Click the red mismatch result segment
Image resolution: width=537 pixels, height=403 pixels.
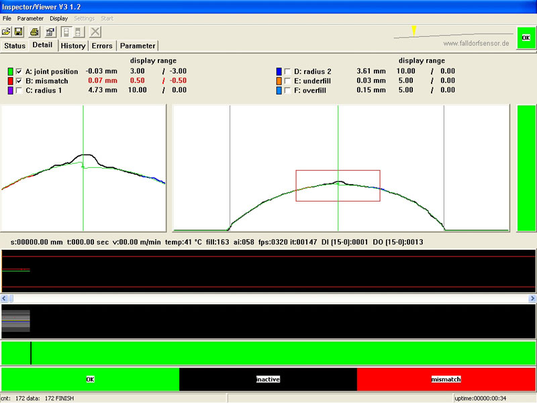pos(446,379)
